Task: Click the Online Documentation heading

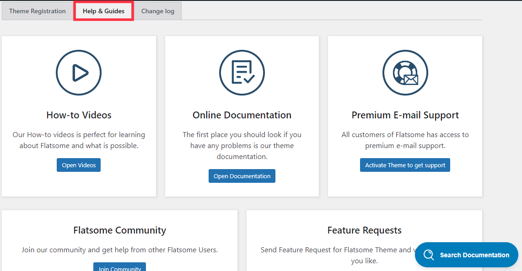Action: [242, 115]
